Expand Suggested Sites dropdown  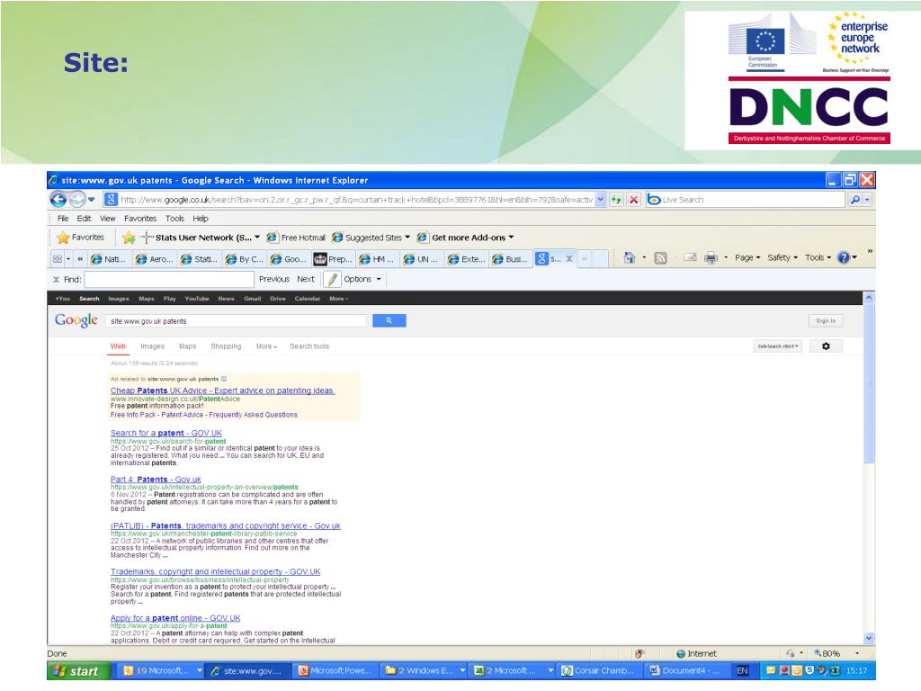407,238
